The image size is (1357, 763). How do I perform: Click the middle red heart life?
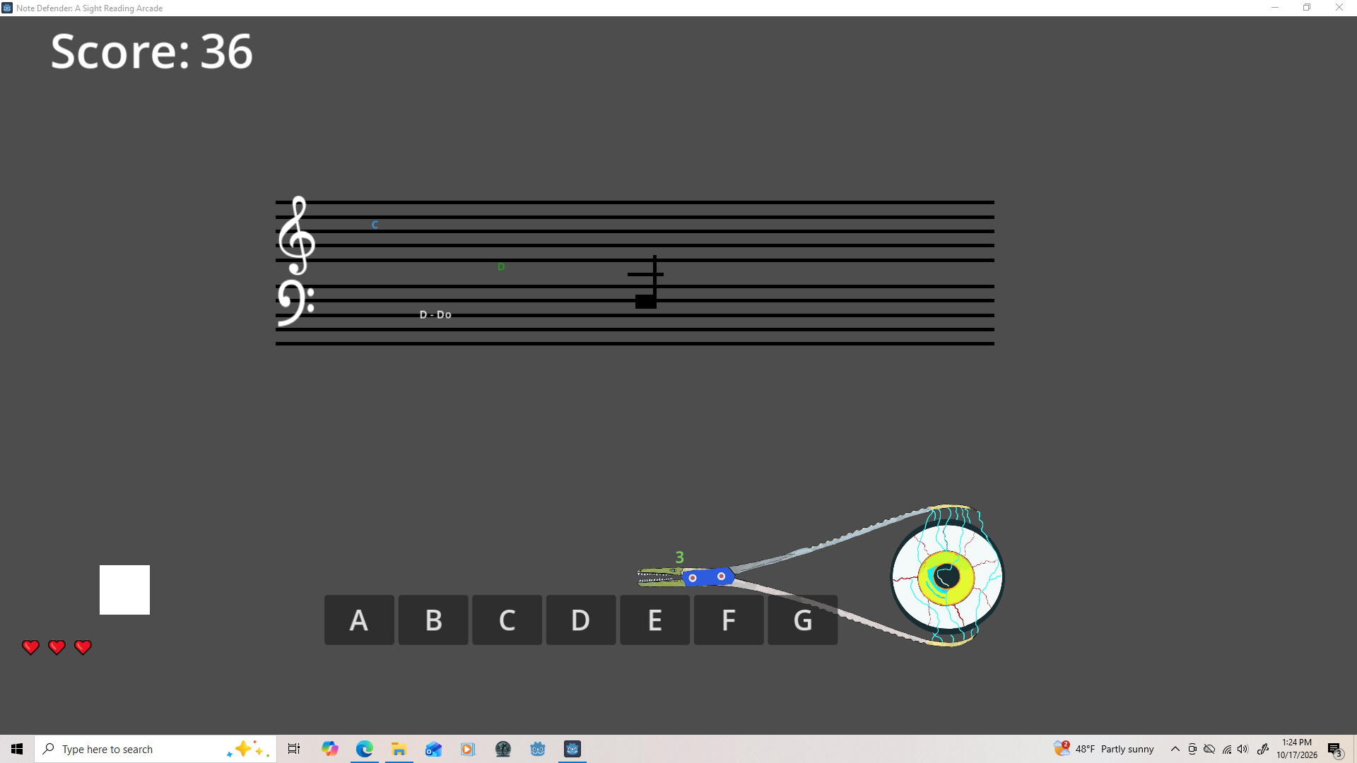coord(57,647)
